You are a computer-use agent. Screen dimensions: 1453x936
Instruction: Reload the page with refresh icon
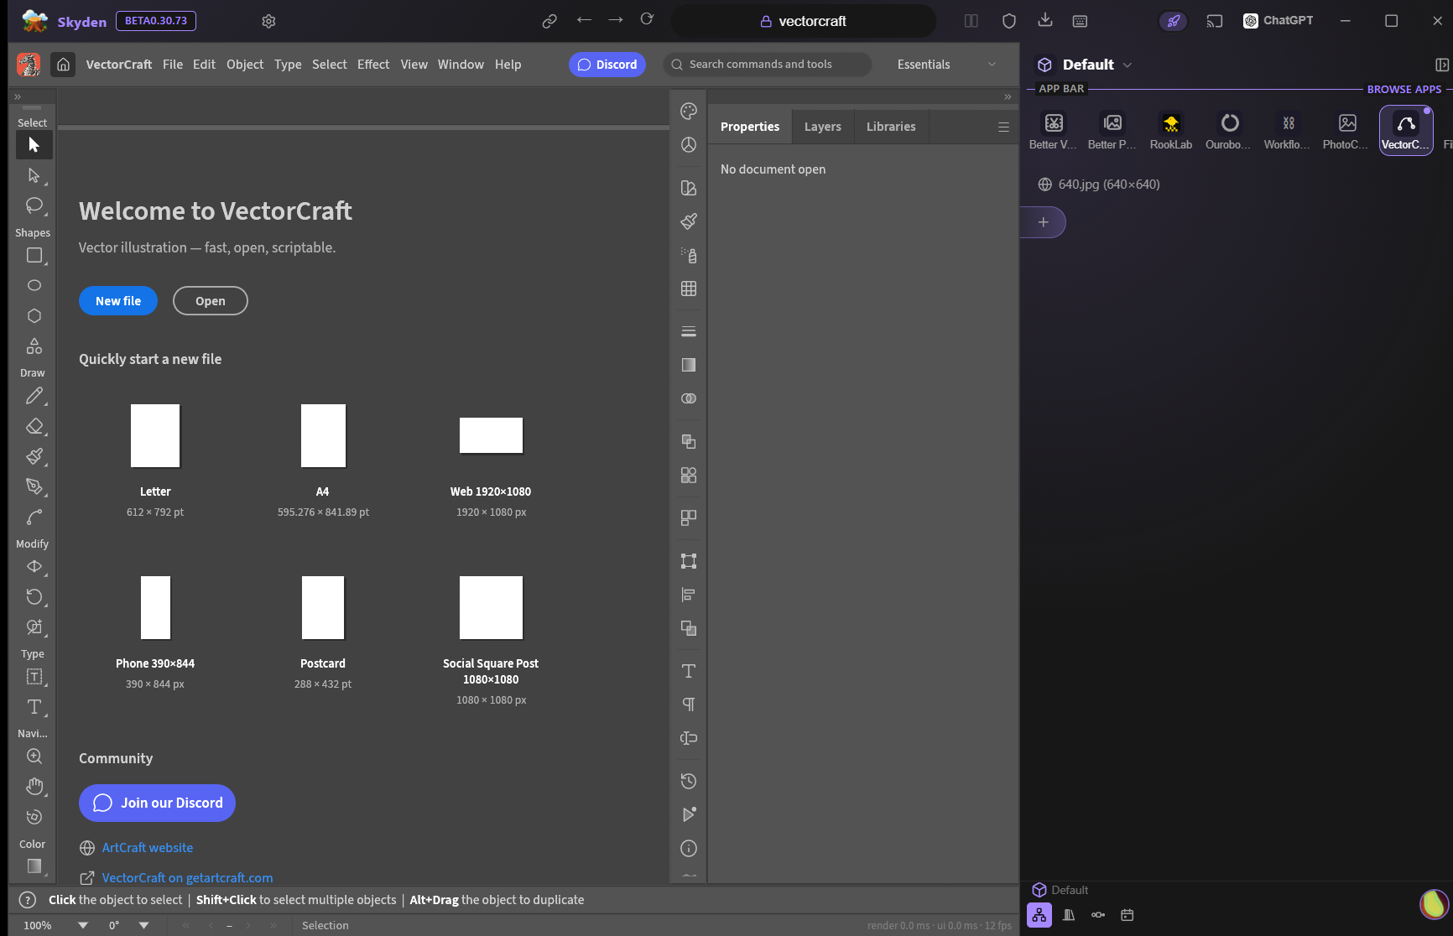click(647, 19)
